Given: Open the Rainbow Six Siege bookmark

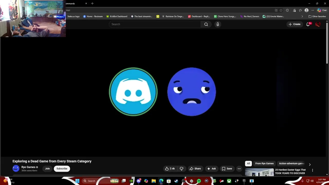Looking at the screenshot, I should click(x=173, y=16).
